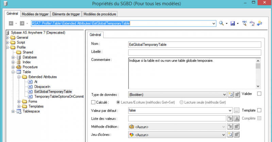The width and height of the screenshot is (272, 142).
Task: Select Lecture seule (méthode Get) radio
Action: click(x=182, y=102)
